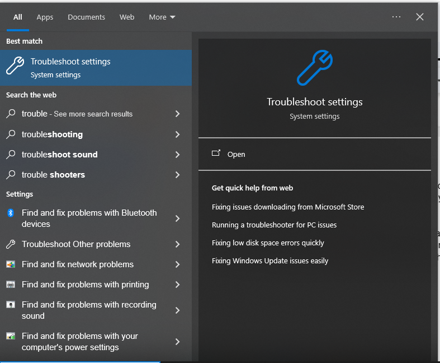This screenshot has height=363, width=440.
Task: Select the 'troubleshoot sound' suggestion text
Action: 59,155
